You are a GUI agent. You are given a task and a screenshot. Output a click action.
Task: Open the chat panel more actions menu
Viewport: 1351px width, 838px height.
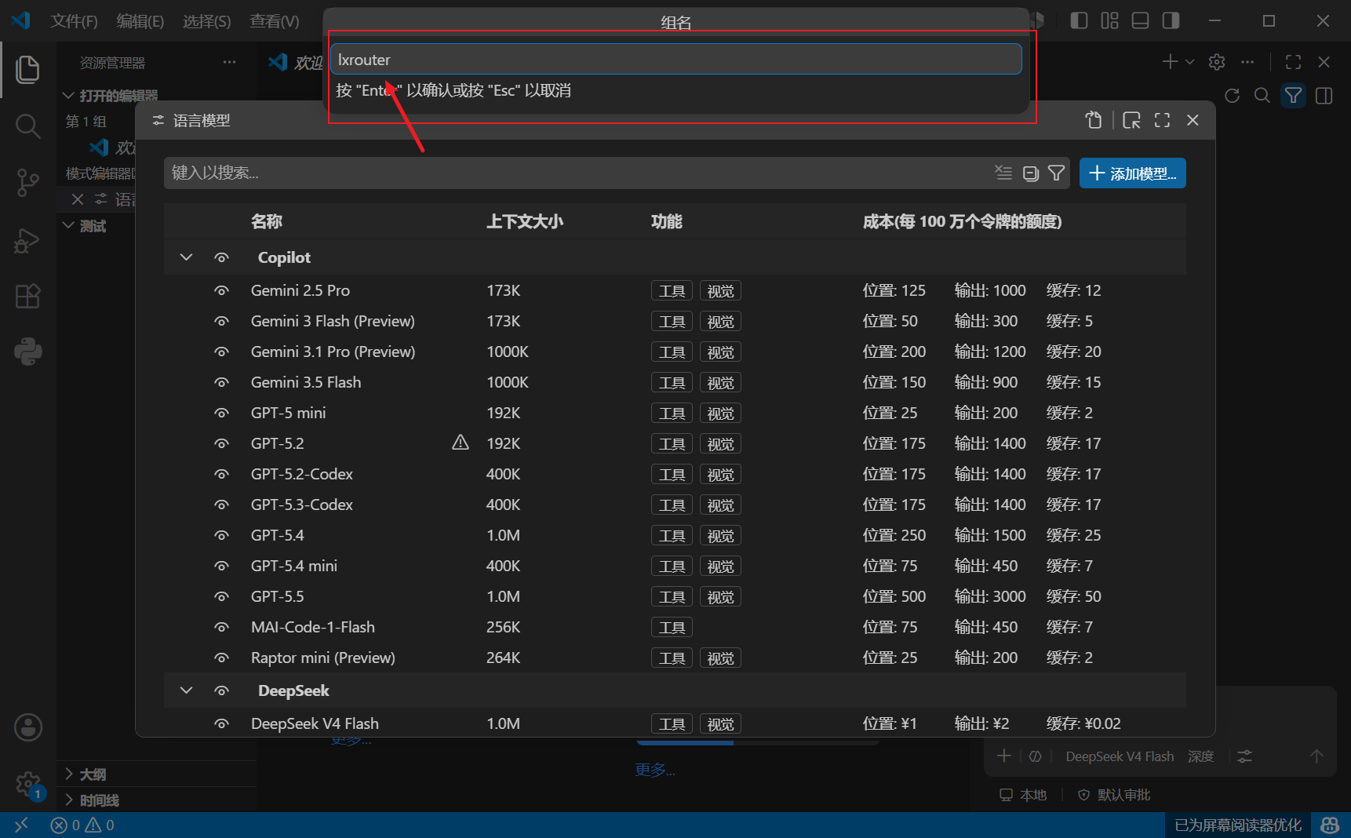tap(1247, 62)
